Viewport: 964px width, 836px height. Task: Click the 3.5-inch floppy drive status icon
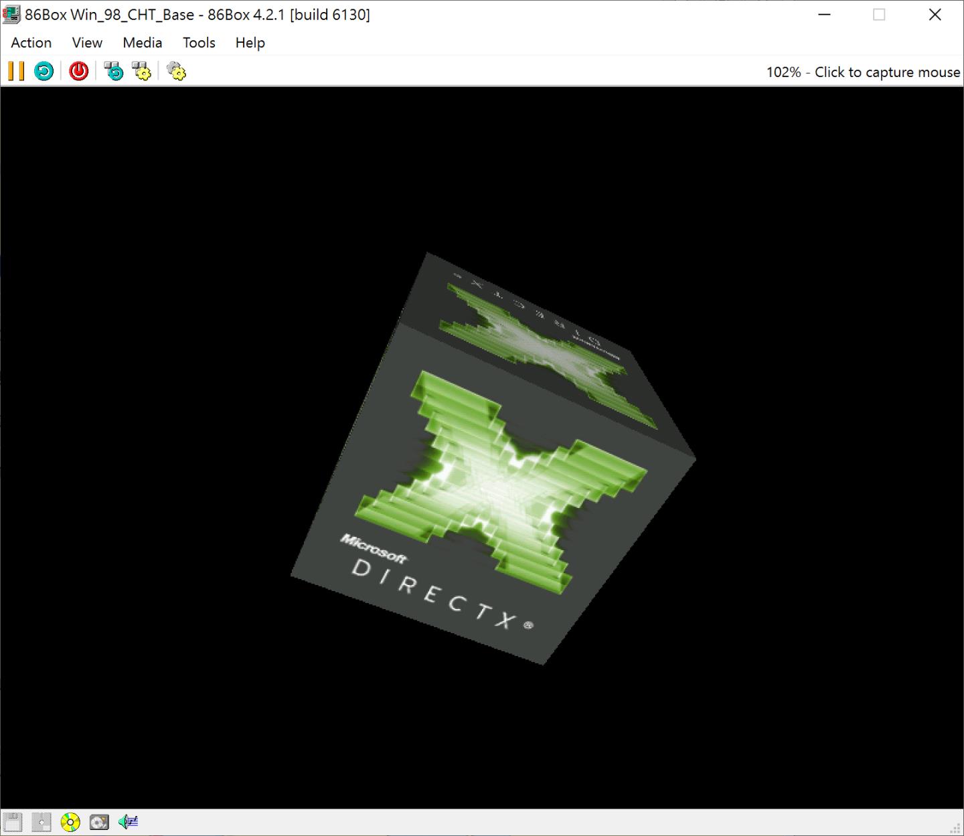(13, 821)
